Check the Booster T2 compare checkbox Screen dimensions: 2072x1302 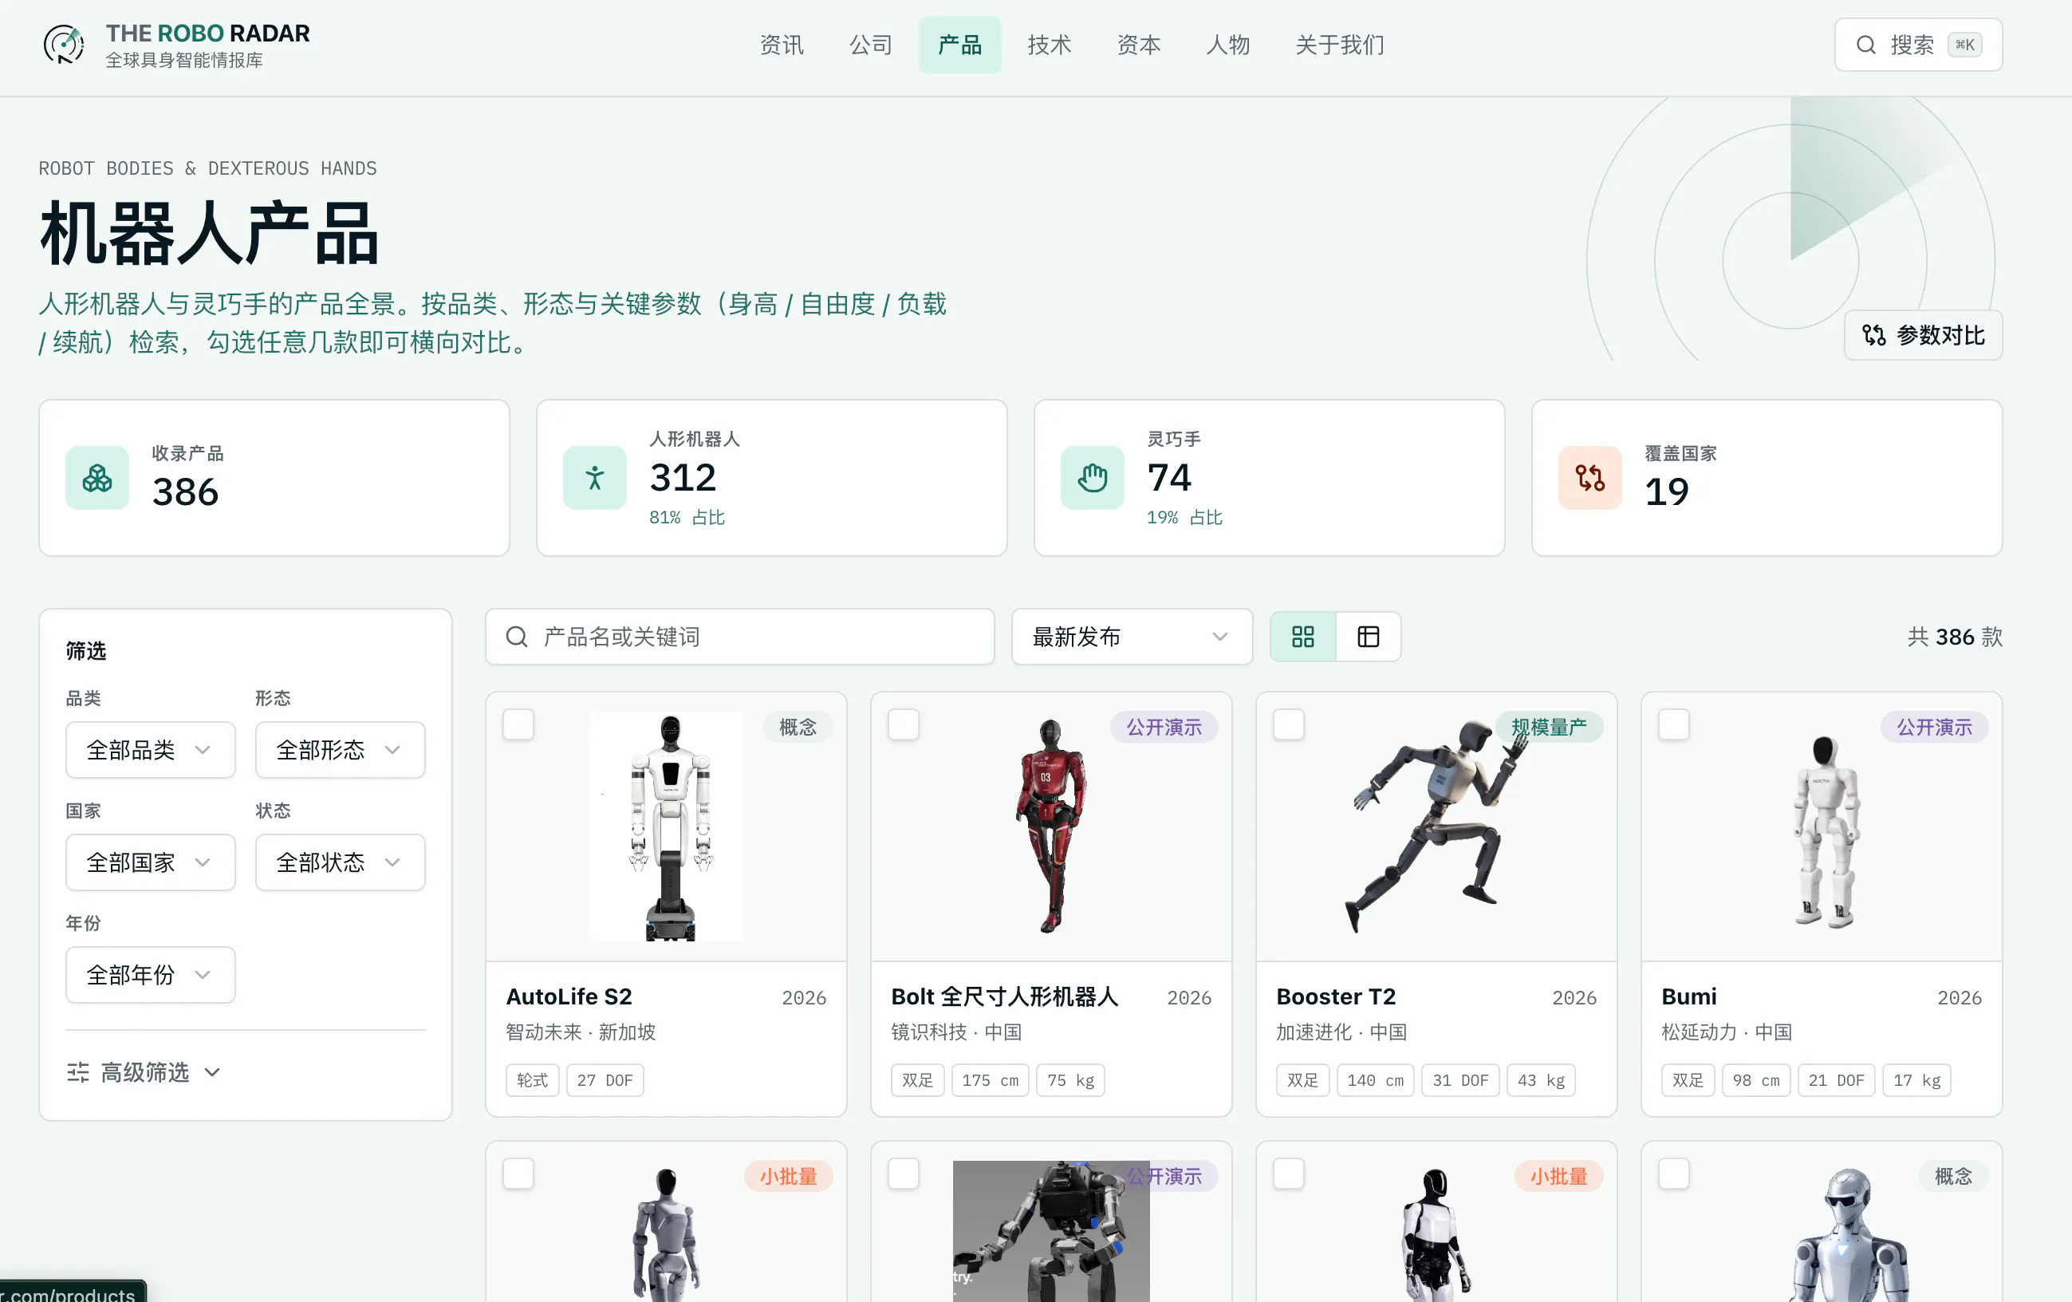point(1288,724)
